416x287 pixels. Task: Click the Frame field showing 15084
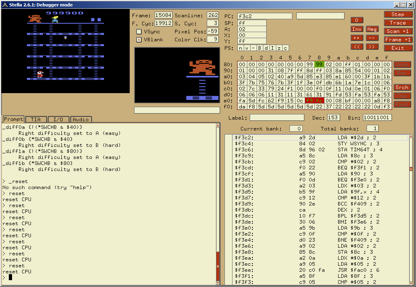pyautogui.click(x=163, y=15)
